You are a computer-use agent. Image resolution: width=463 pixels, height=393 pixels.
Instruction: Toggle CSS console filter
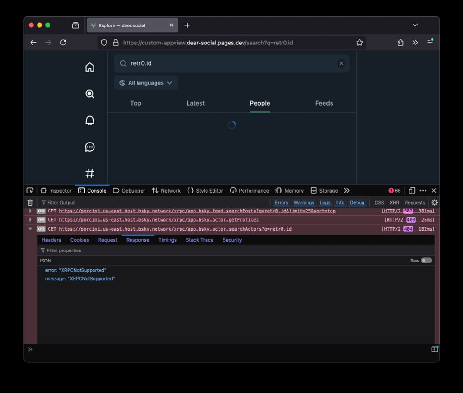click(379, 203)
